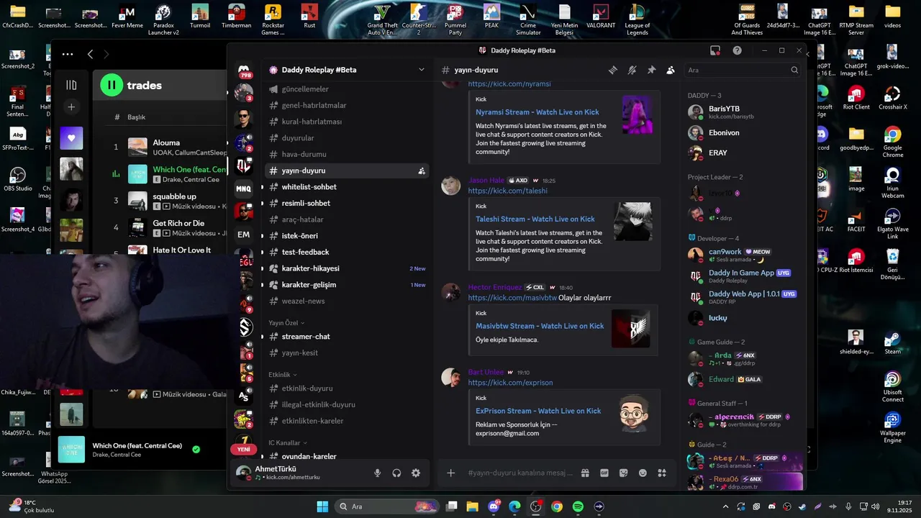Open Spotify from the taskbar
Screen dimensions: 921x518
coord(578,506)
